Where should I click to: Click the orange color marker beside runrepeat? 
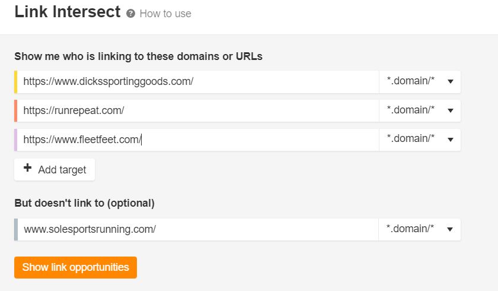coord(15,110)
